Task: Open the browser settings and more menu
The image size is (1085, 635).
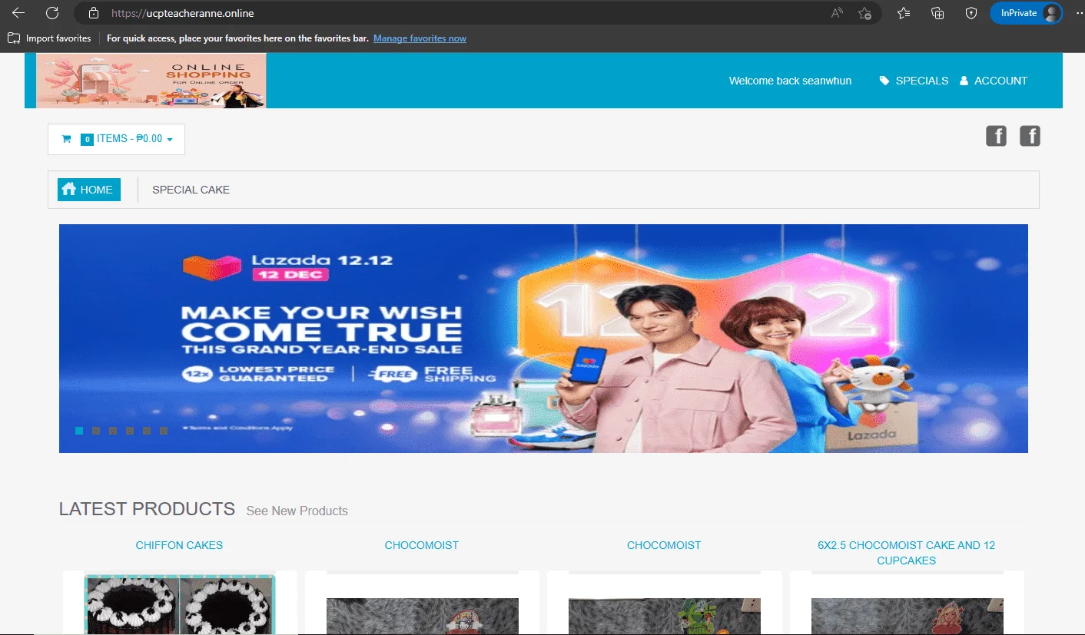Action: (x=1078, y=13)
